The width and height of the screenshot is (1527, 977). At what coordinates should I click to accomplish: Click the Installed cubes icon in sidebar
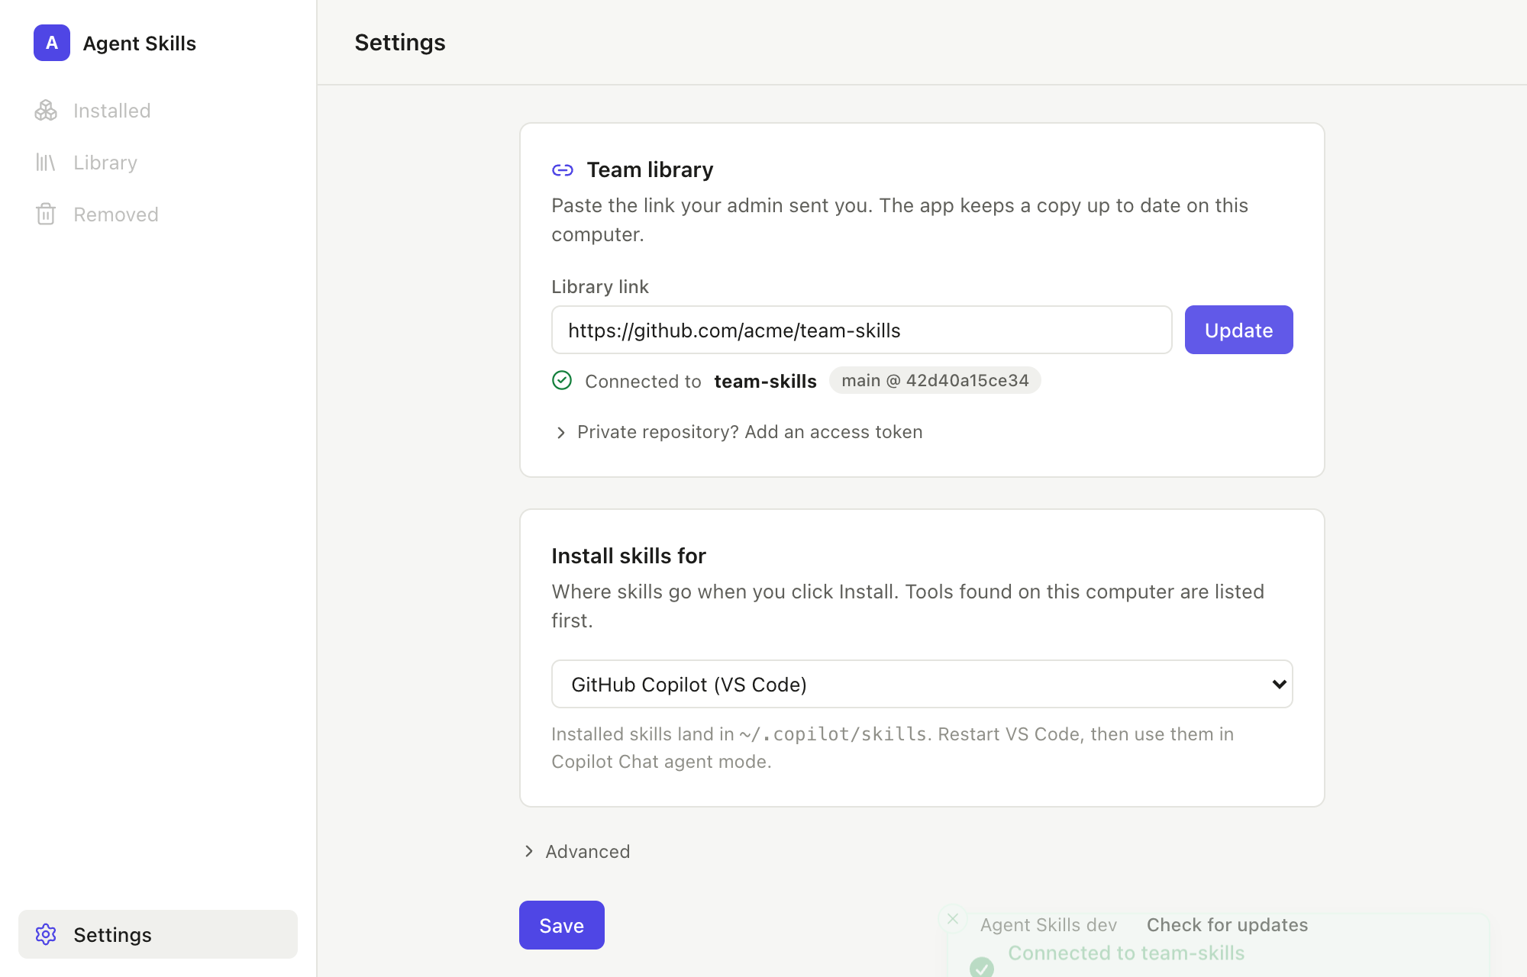pyautogui.click(x=46, y=111)
